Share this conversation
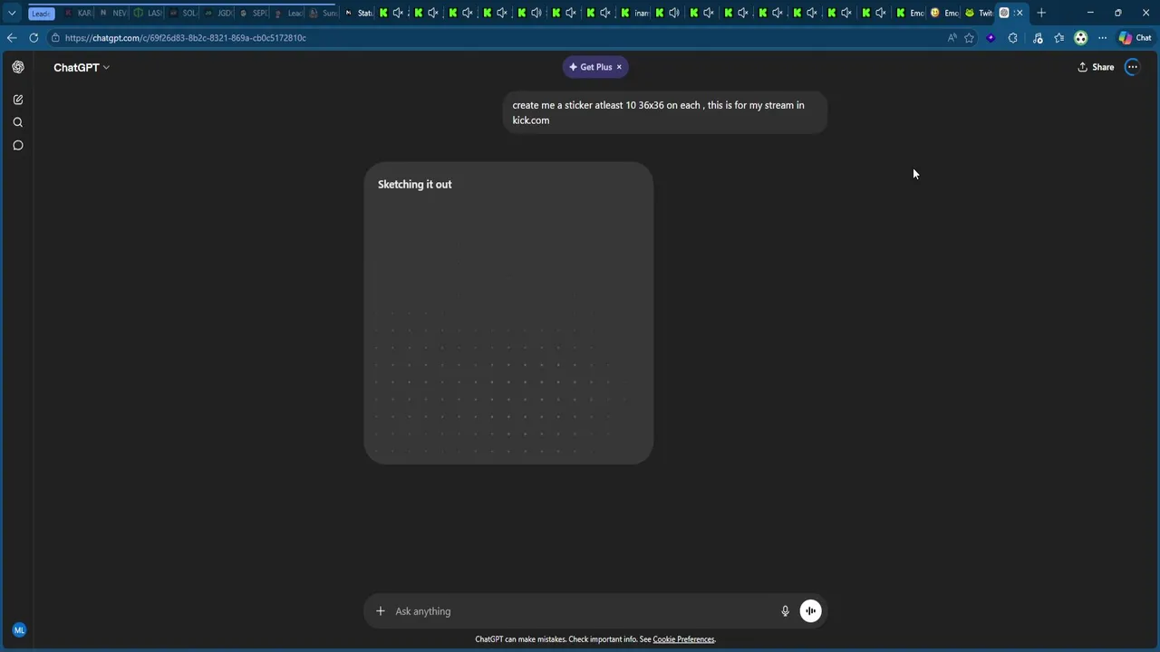 pyautogui.click(x=1096, y=67)
